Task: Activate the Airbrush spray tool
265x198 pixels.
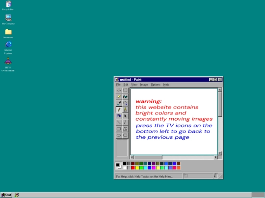Action: (119, 116)
